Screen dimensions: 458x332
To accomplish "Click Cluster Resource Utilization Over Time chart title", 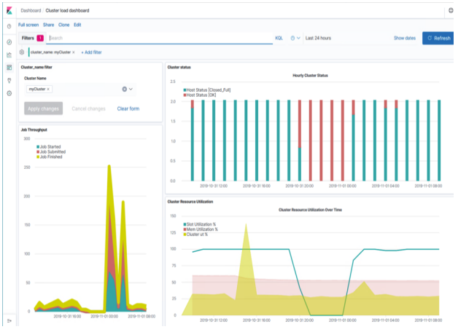I will click(x=310, y=210).
